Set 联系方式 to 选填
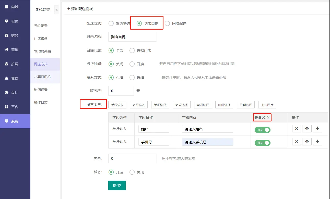The image size is (330, 199). [132, 78]
